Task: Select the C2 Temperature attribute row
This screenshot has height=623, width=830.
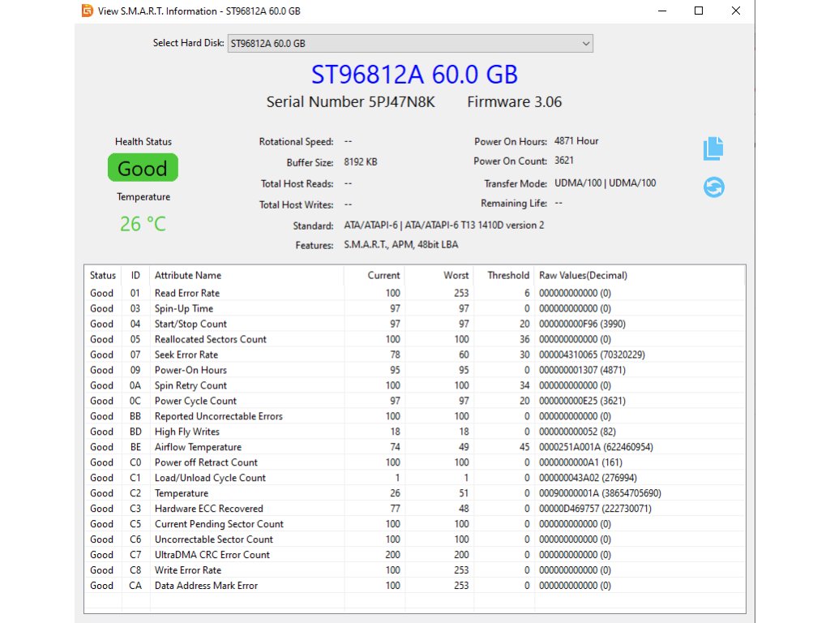Action: [414, 492]
